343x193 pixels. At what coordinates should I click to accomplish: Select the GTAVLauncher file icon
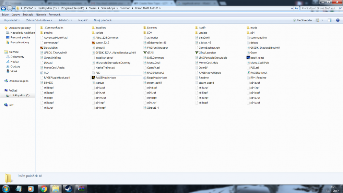click(x=197, y=53)
